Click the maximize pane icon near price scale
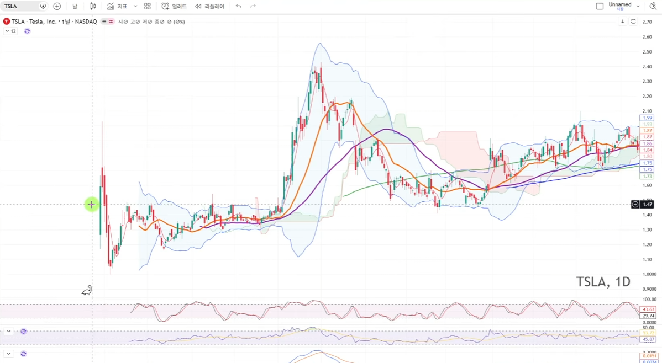The width and height of the screenshot is (662, 363). (633, 22)
